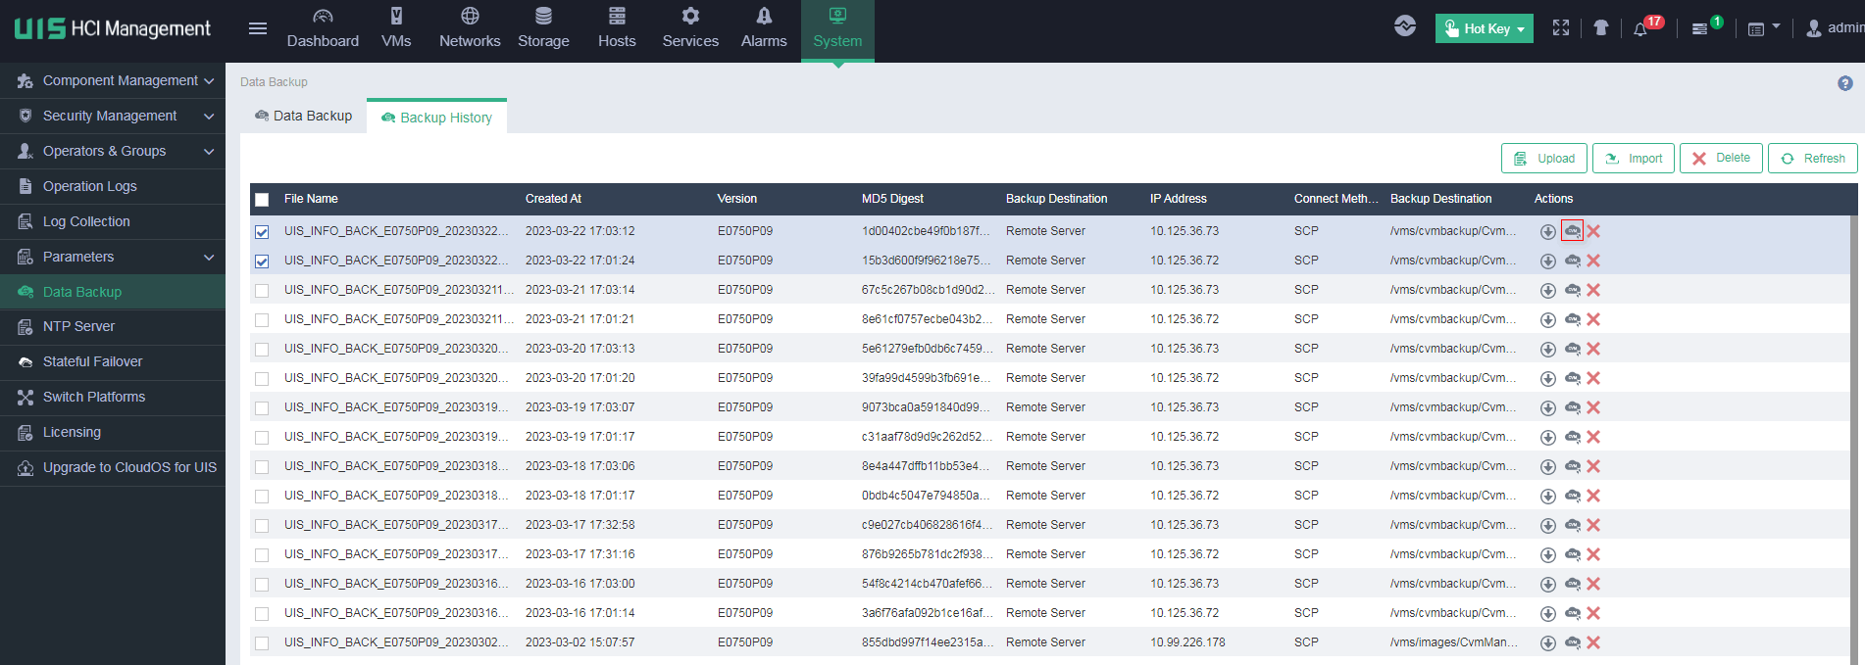Restore CVM from the 2023-03-21 17:01:21 backup
Screen dimensions: 1865x665
[1572, 319]
